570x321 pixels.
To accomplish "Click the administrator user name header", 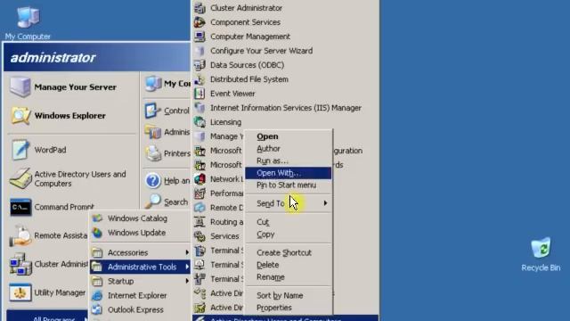I will coord(53,57).
